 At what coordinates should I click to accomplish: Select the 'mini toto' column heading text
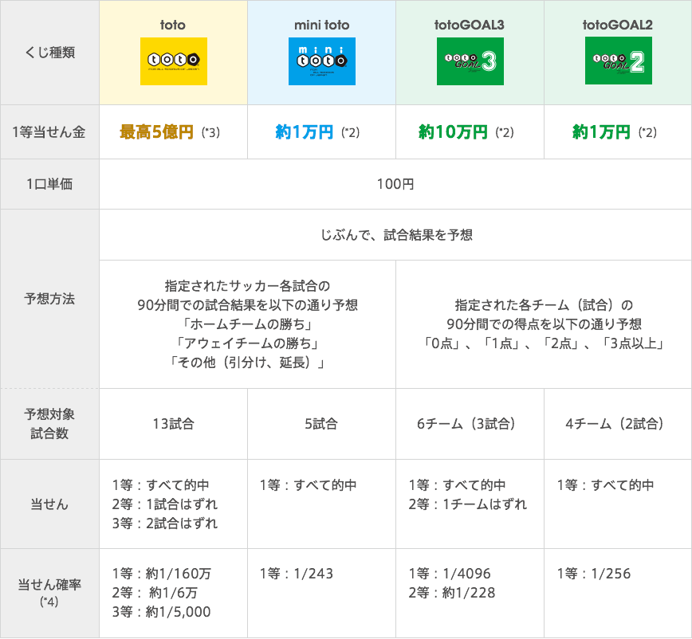(321, 25)
